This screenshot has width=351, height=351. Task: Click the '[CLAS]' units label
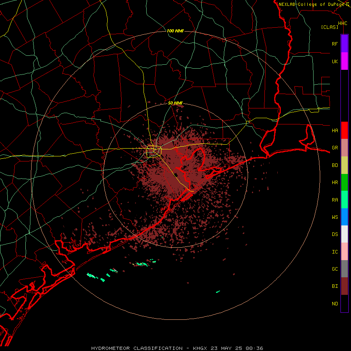click(330, 27)
